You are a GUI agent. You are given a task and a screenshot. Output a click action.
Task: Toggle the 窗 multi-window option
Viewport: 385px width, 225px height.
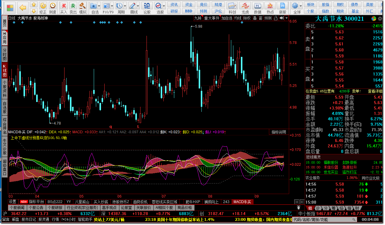click(x=260, y=18)
